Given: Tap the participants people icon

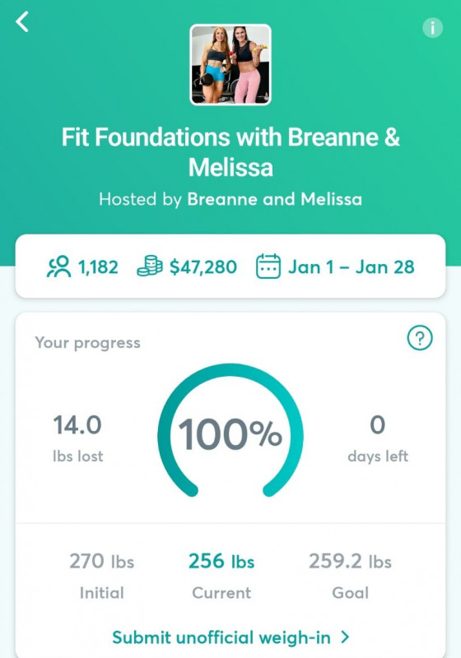Looking at the screenshot, I should point(58,266).
